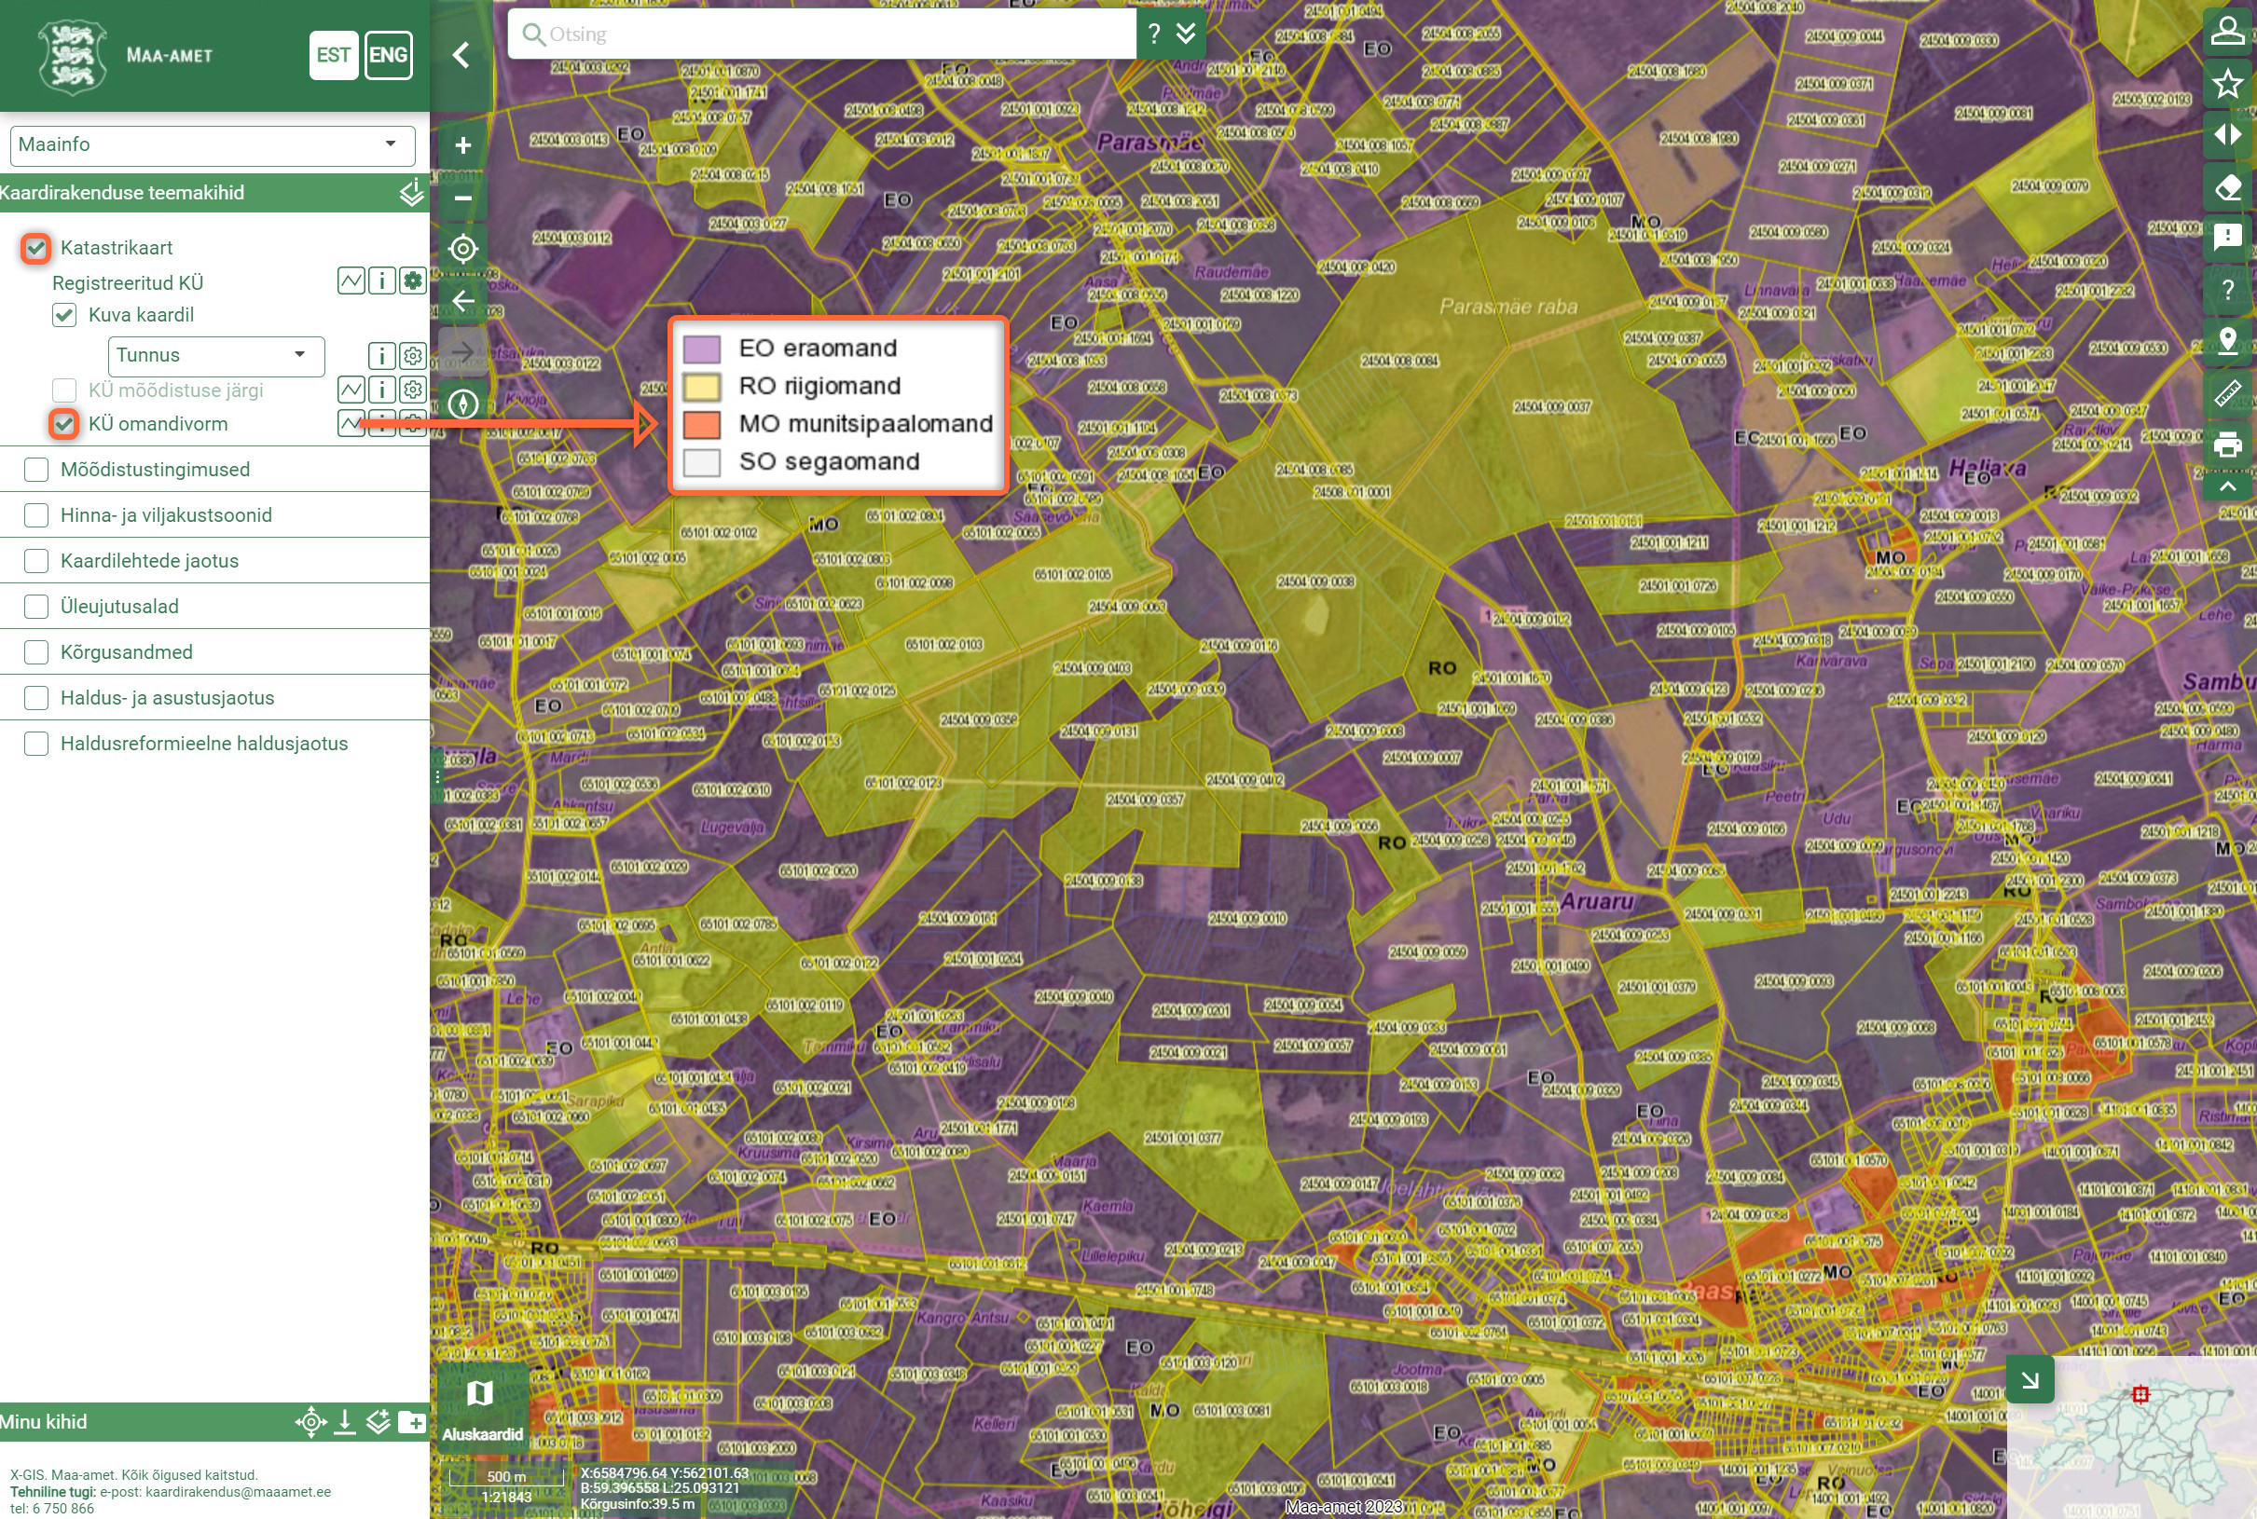
Task: Enable Haldusreformieelne haldusjaotus checkbox
Action: click(x=35, y=743)
